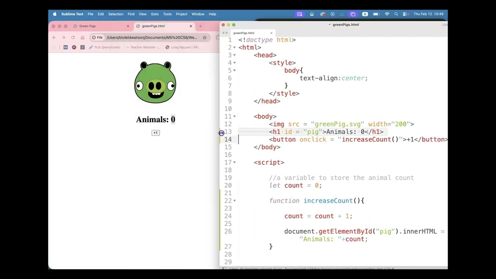
Task: Go to the browser home page
Action: point(83,38)
